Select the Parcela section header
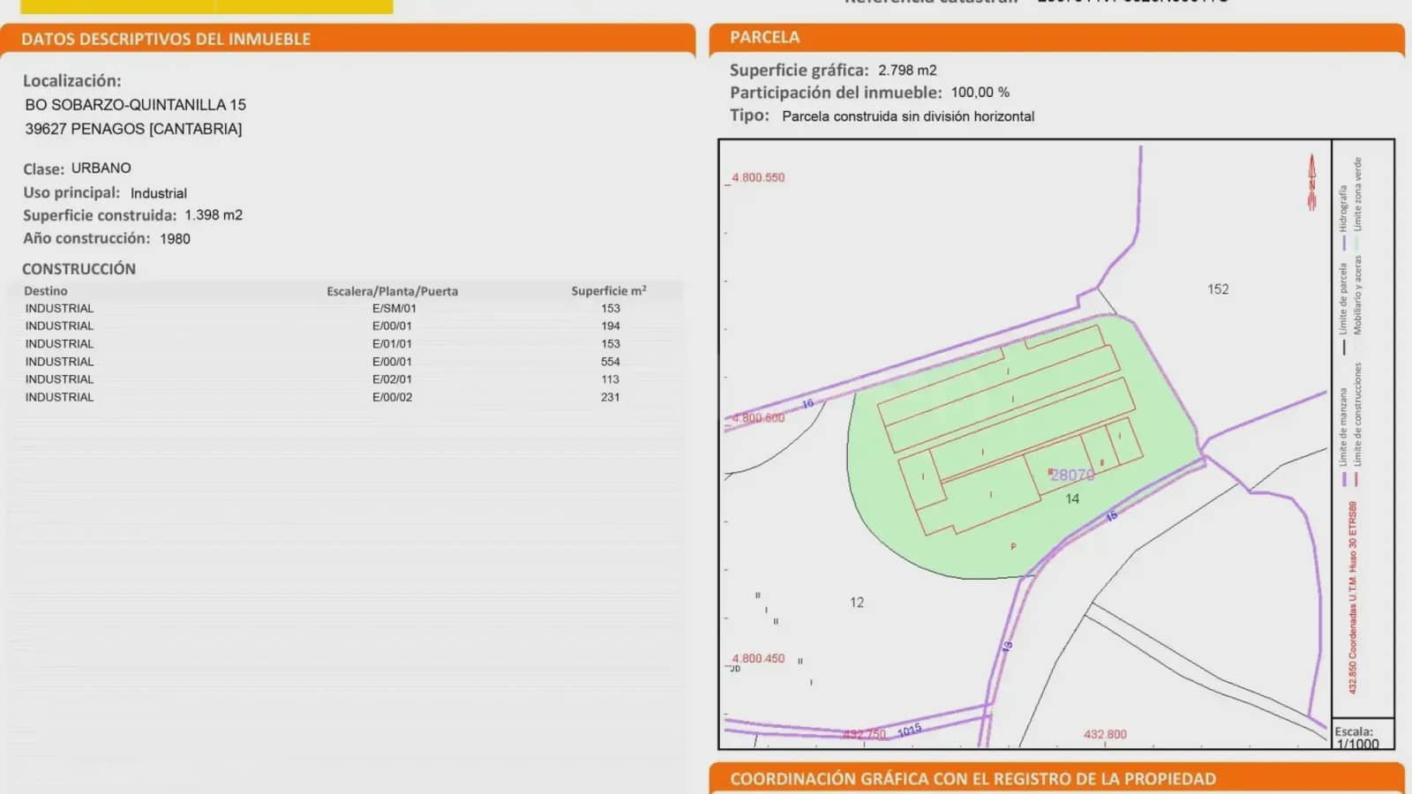The height and width of the screenshot is (794, 1412). click(x=764, y=37)
